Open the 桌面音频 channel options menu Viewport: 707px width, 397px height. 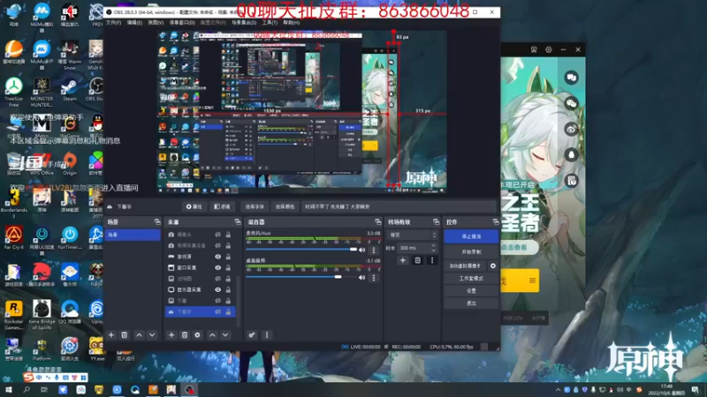pyautogui.click(x=373, y=278)
